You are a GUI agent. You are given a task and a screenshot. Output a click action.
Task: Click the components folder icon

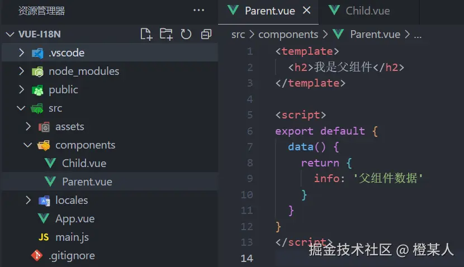tap(44, 145)
